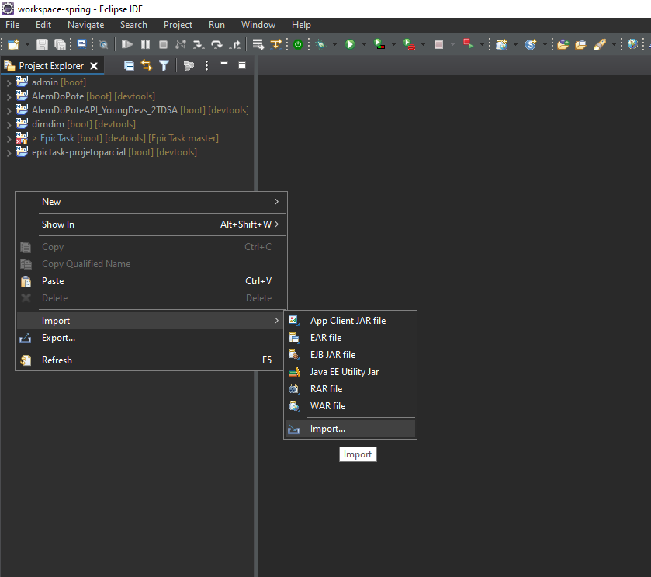
Task: Open the Project menu
Action: pos(178,25)
